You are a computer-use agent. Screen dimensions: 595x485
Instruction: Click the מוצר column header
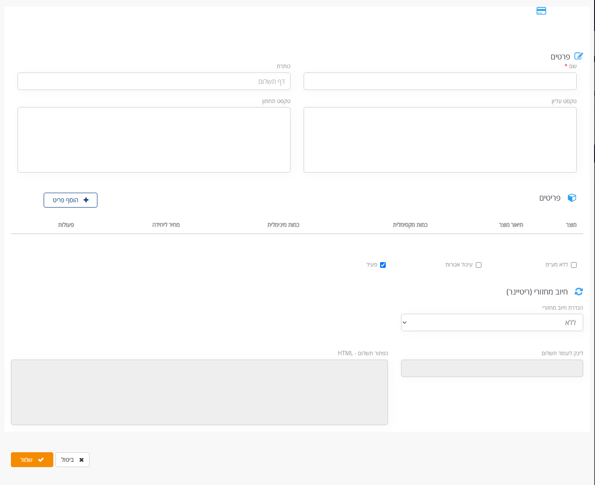pyautogui.click(x=571, y=225)
